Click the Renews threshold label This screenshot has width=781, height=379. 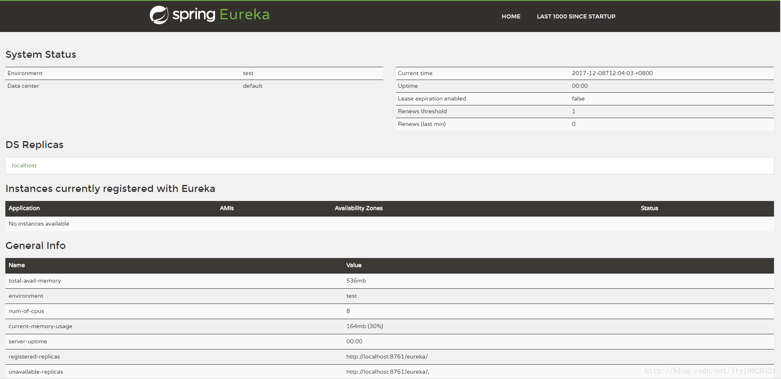(422, 111)
